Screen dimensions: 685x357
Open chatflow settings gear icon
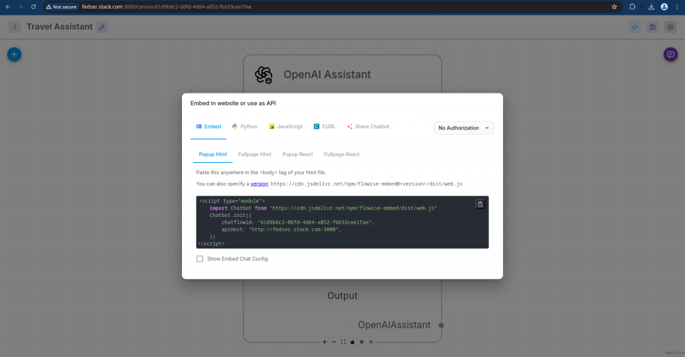pyautogui.click(x=670, y=27)
